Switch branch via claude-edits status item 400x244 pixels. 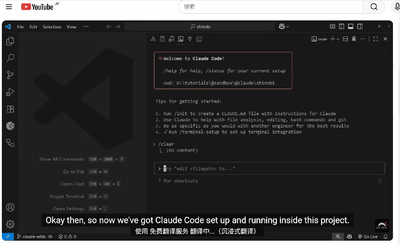pos(32,237)
